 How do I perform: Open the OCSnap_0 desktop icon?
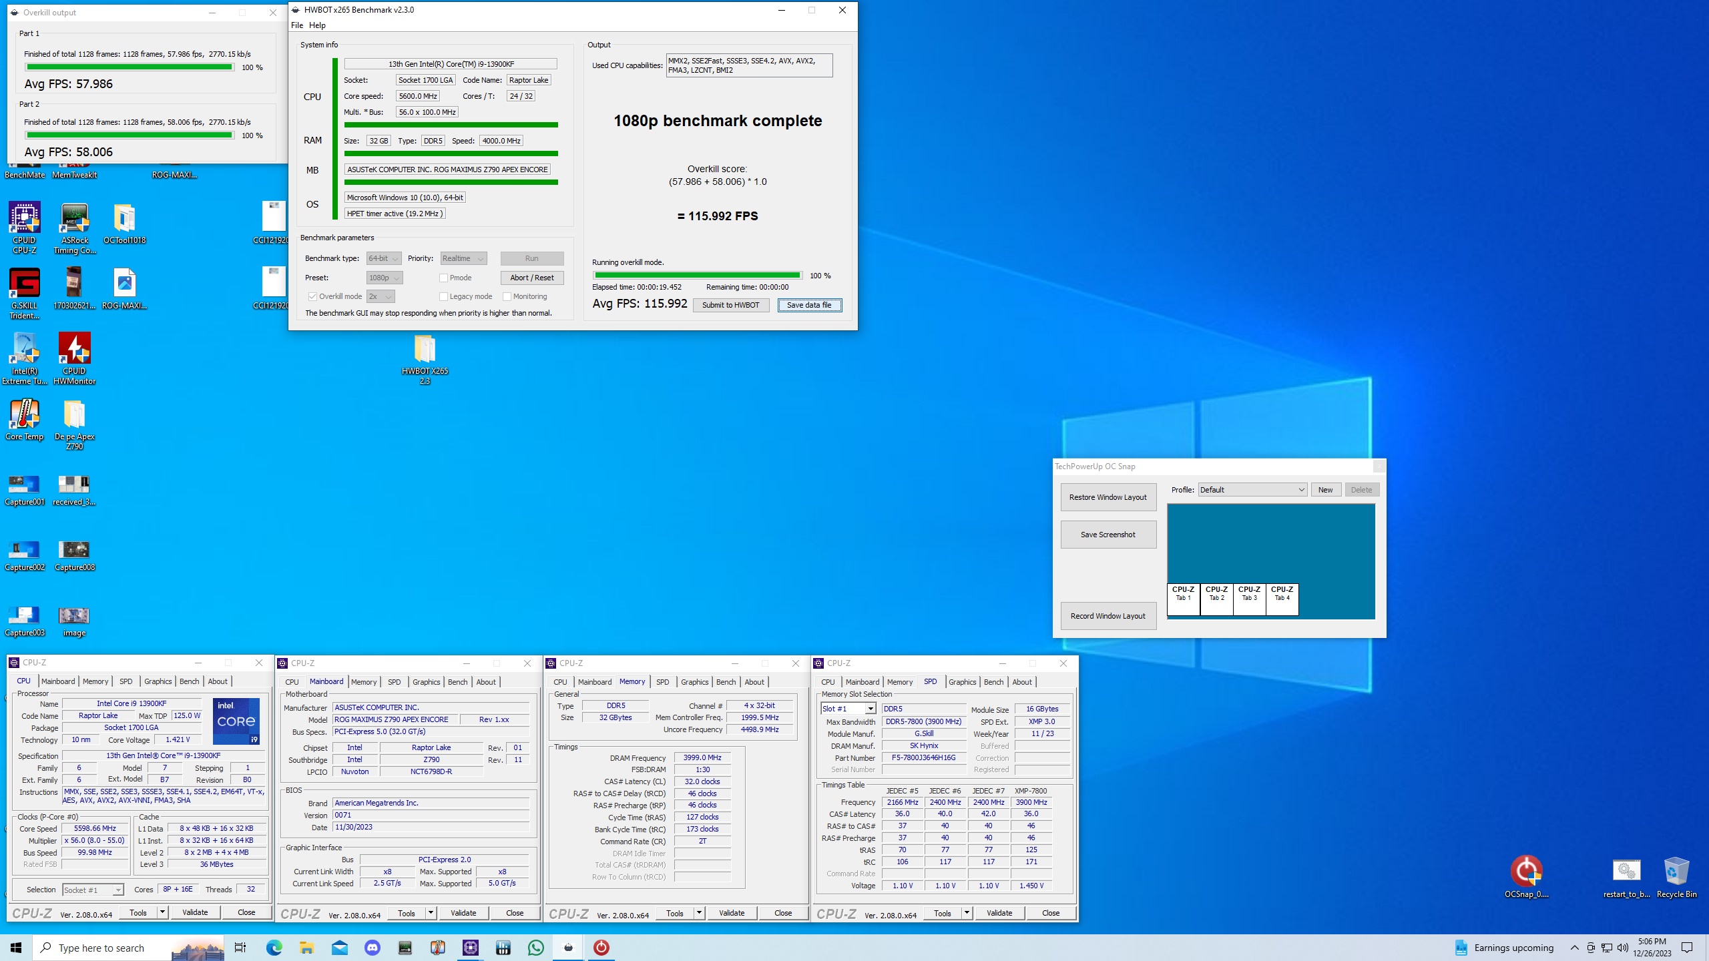[x=1527, y=877]
